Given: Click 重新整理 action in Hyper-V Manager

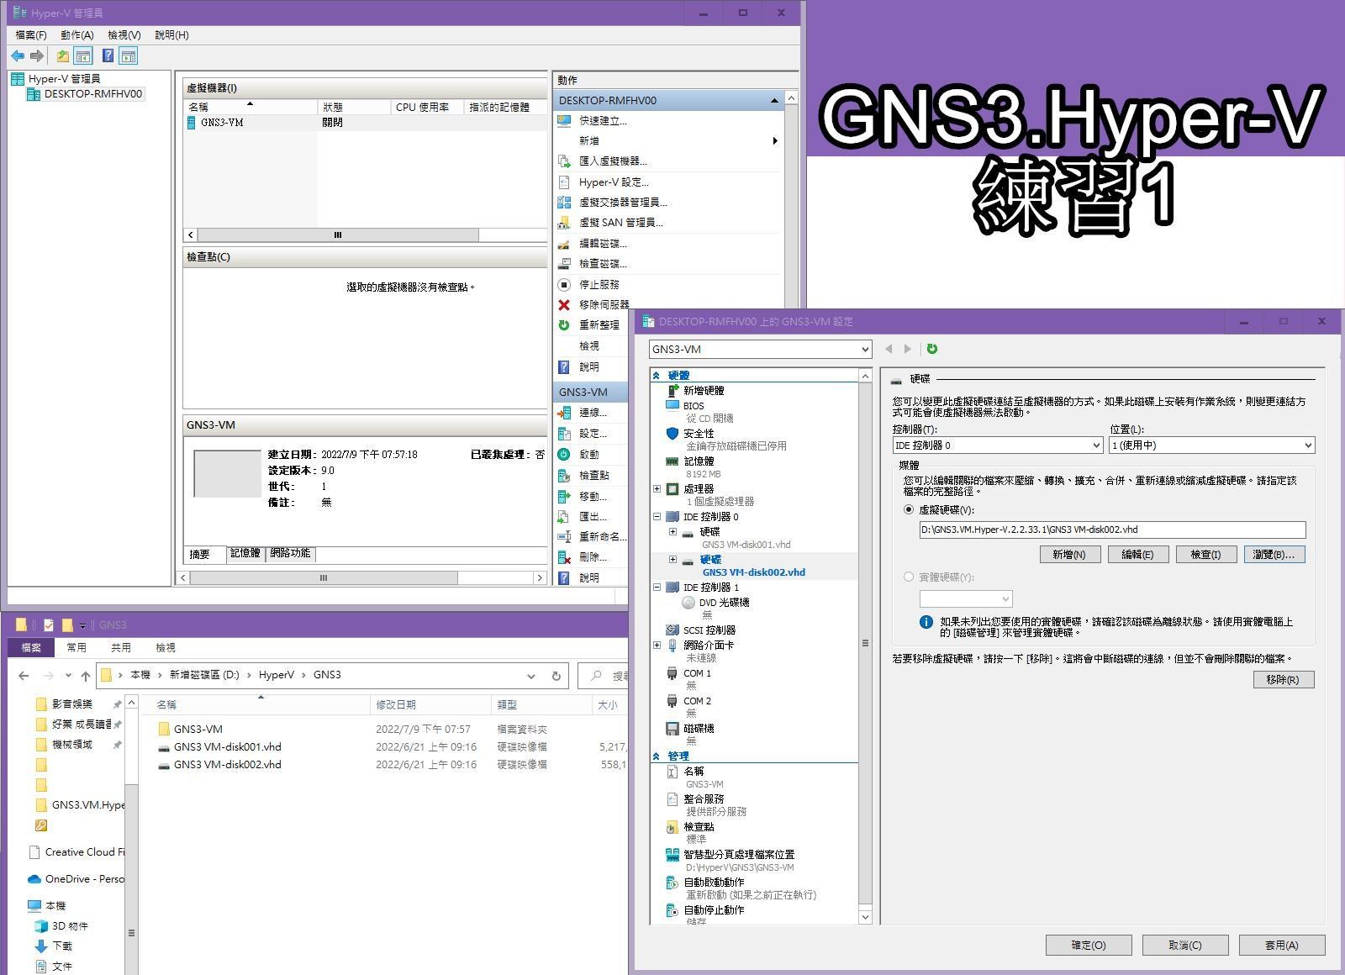Looking at the screenshot, I should 599,325.
